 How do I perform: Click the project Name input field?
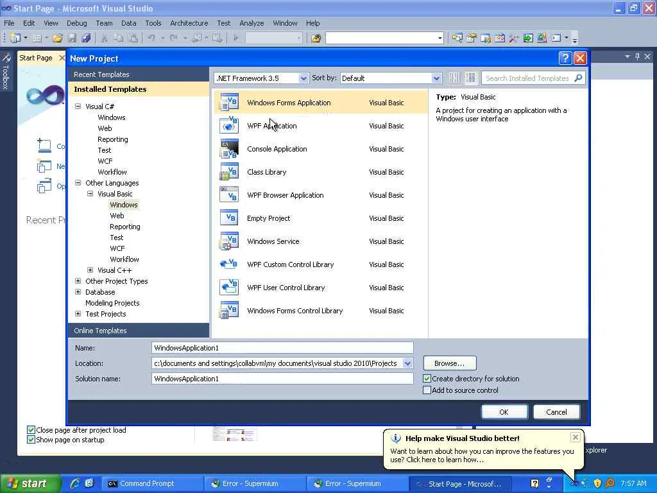pos(282,347)
